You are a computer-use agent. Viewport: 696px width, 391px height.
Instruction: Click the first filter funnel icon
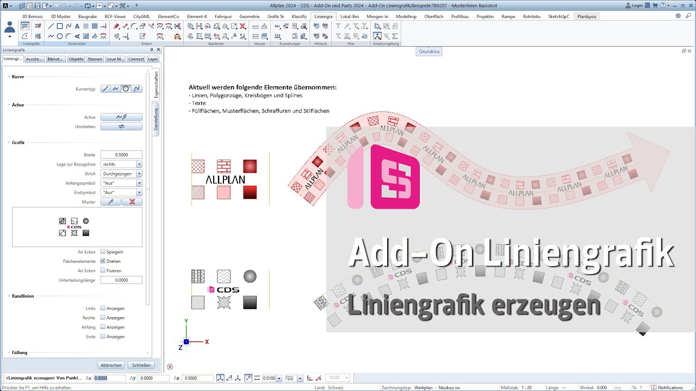[338, 26]
